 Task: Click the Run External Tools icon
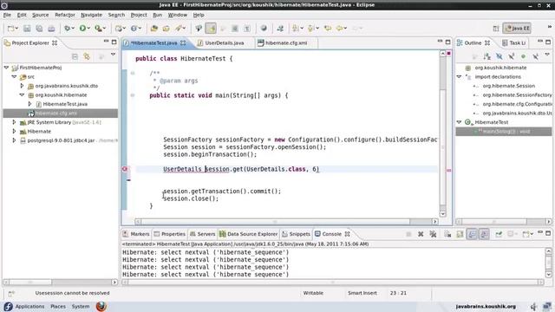click(98, 29)
